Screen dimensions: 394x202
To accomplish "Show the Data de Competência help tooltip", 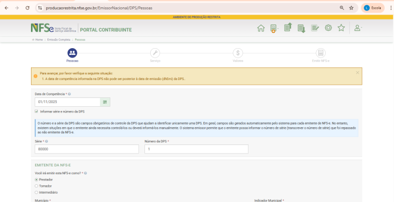I will point(69,94).
